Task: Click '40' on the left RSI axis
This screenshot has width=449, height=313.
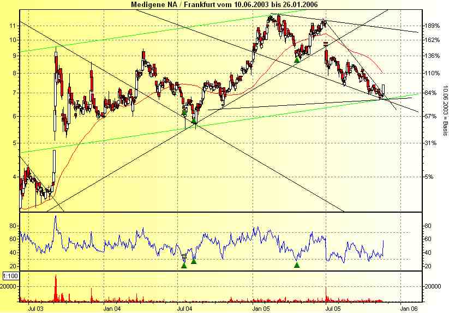Action: click(13, 252)
